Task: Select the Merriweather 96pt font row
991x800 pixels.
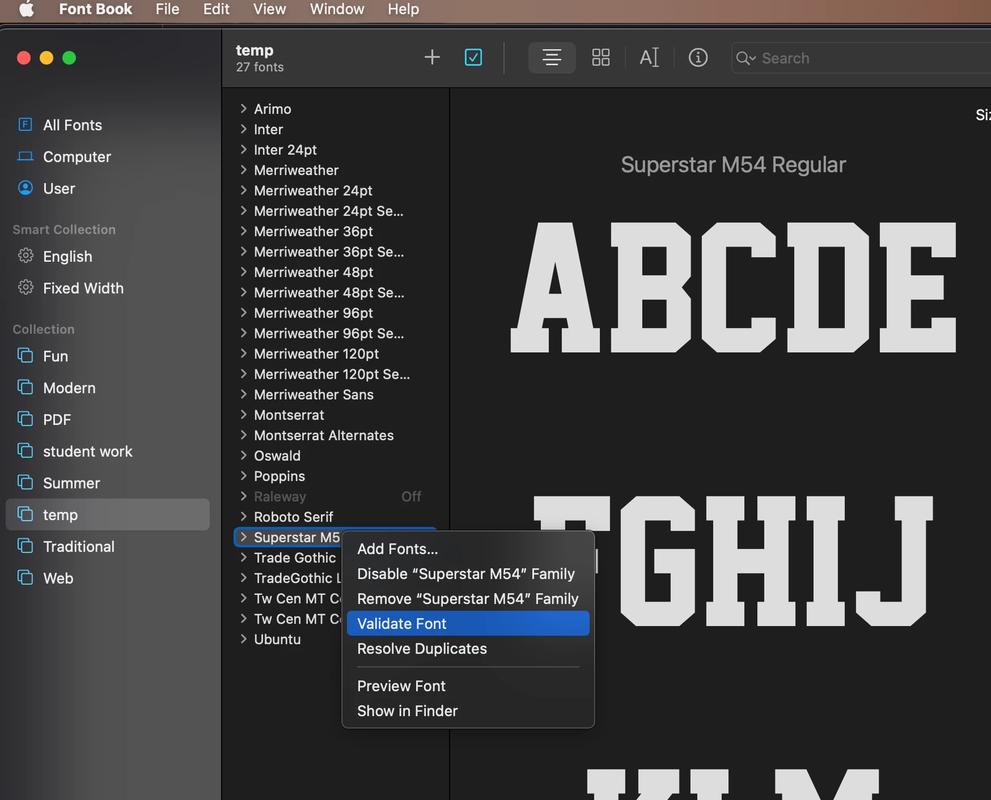Action: click(x=336, y=313)
